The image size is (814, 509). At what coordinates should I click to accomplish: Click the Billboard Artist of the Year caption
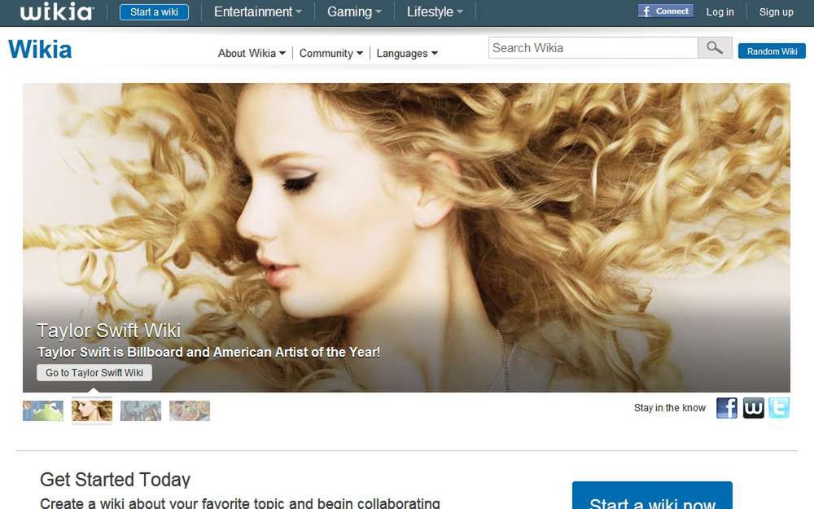click(x=208, y=352)
